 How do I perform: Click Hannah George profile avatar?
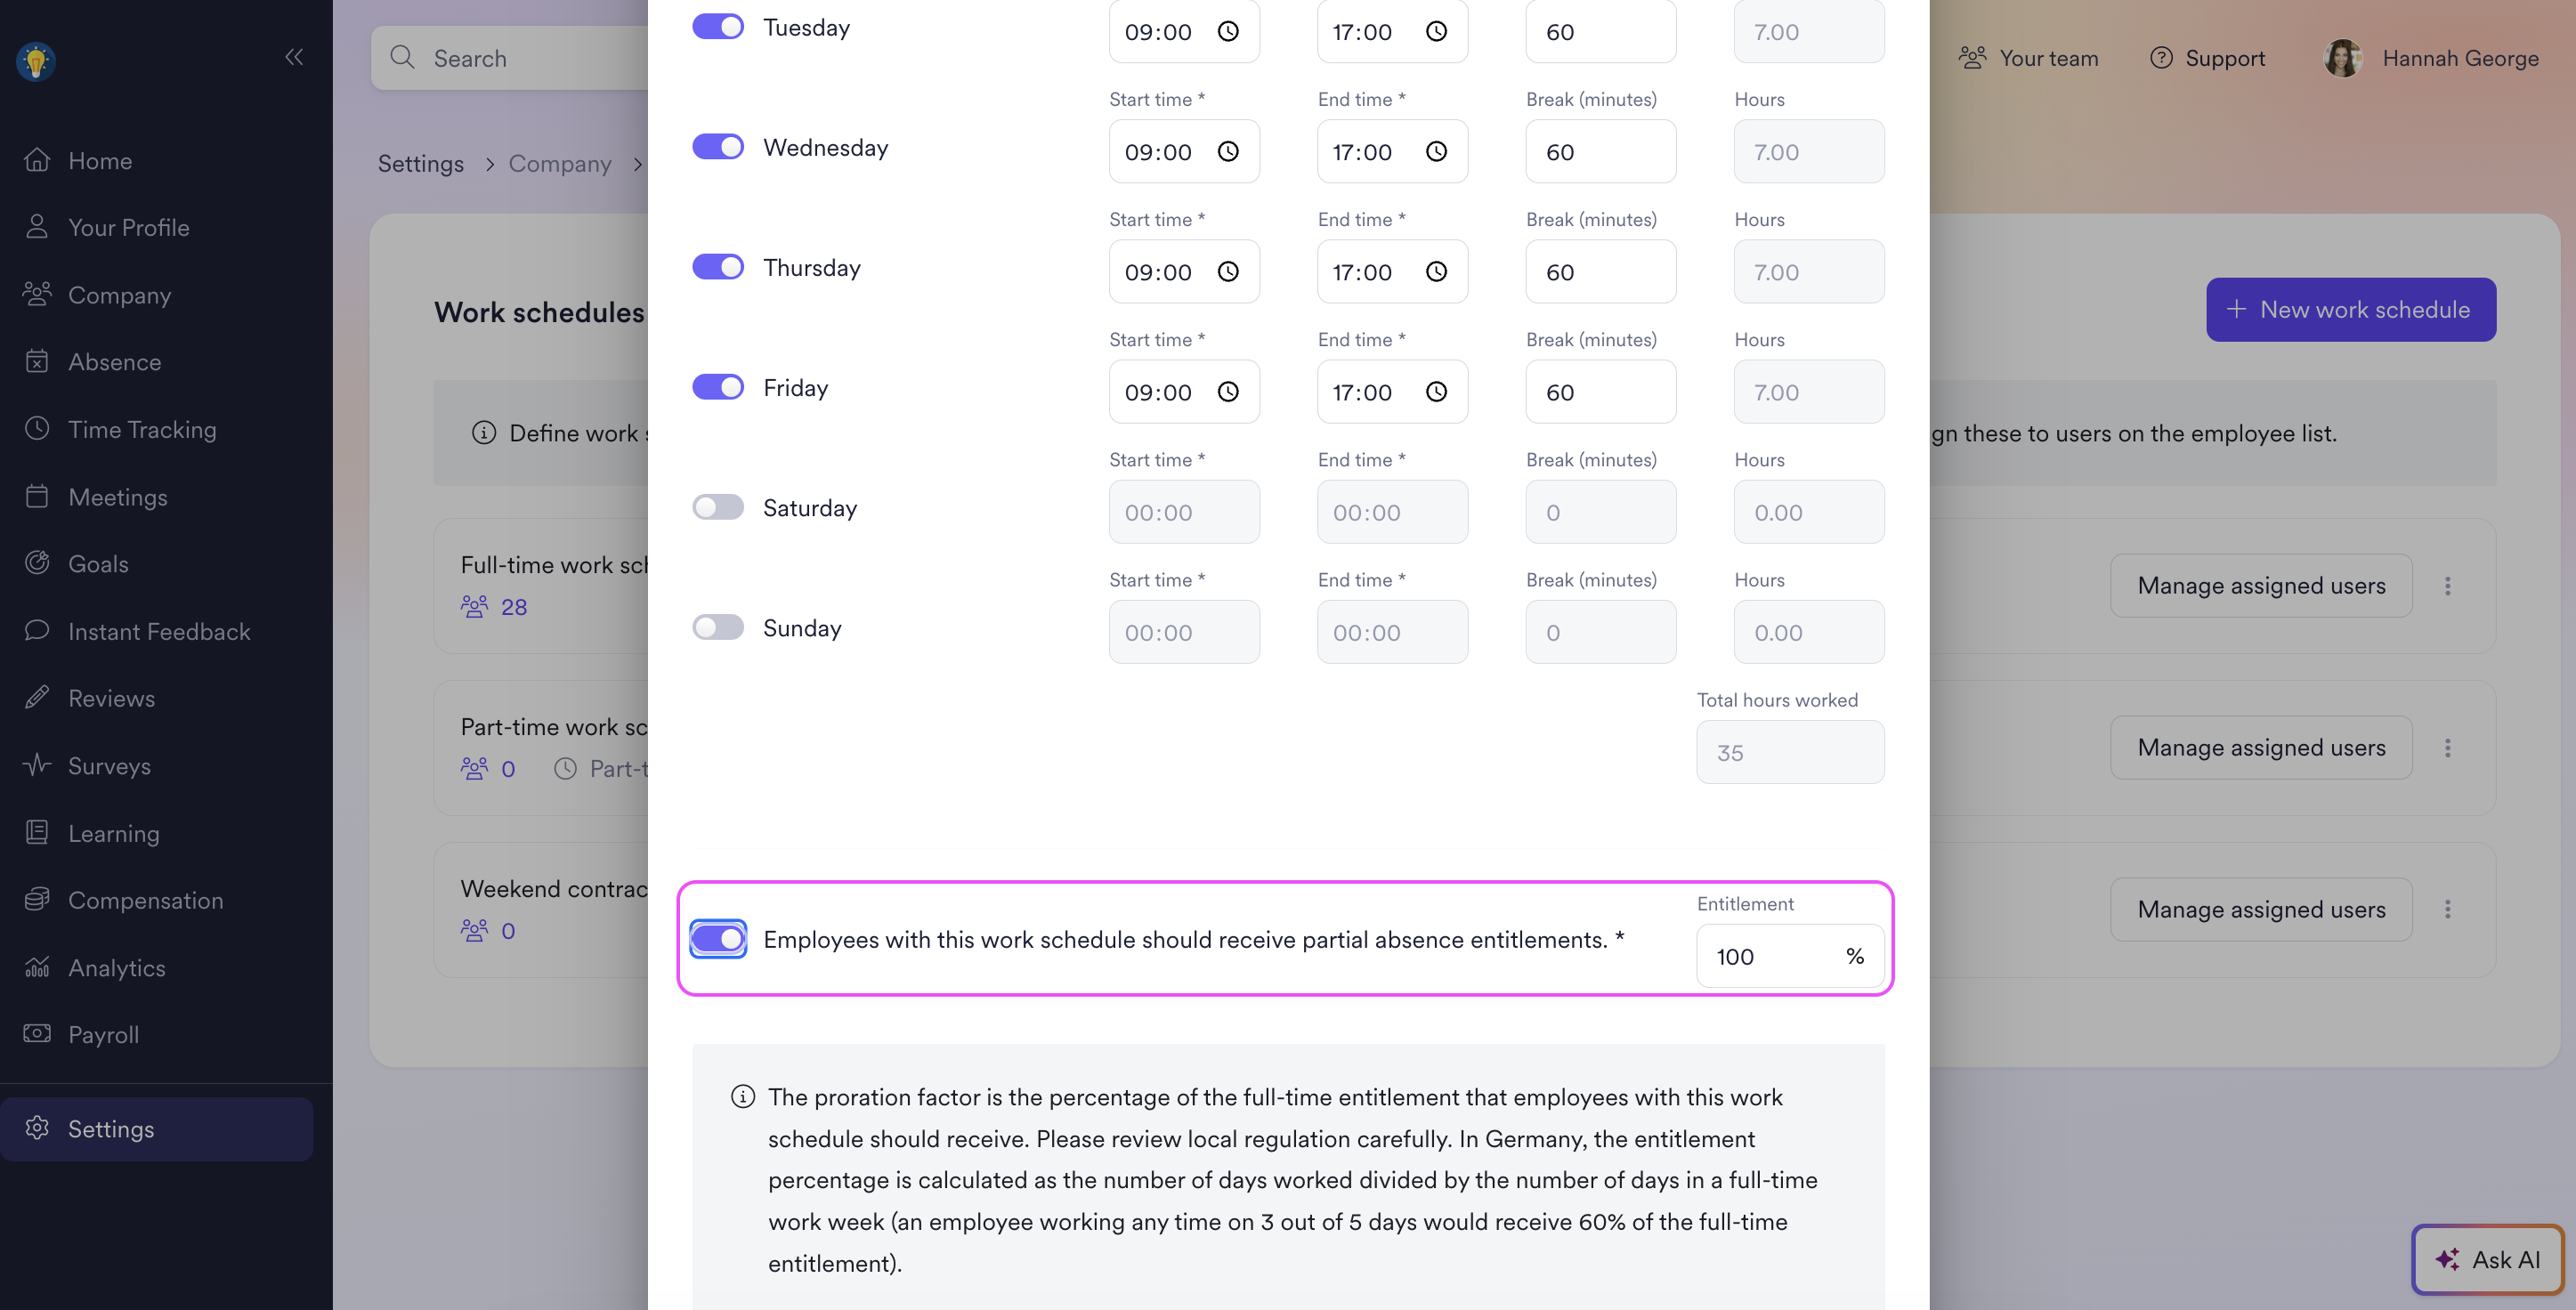pyautogui.click(x=2342, y=58)
